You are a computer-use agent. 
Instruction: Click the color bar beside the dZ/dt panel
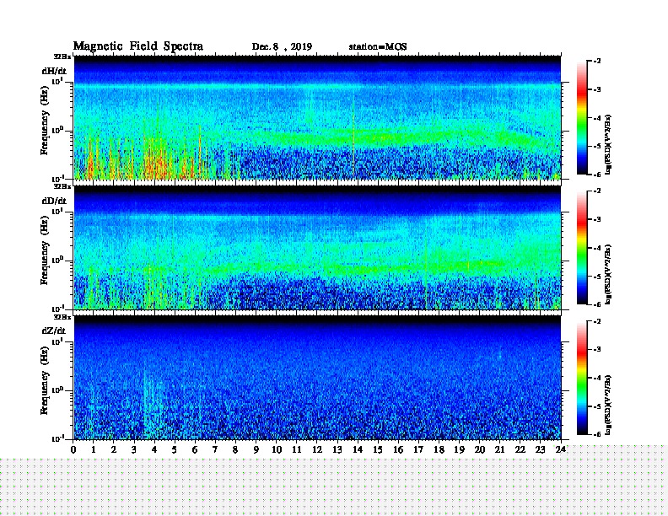click(582, 378)
